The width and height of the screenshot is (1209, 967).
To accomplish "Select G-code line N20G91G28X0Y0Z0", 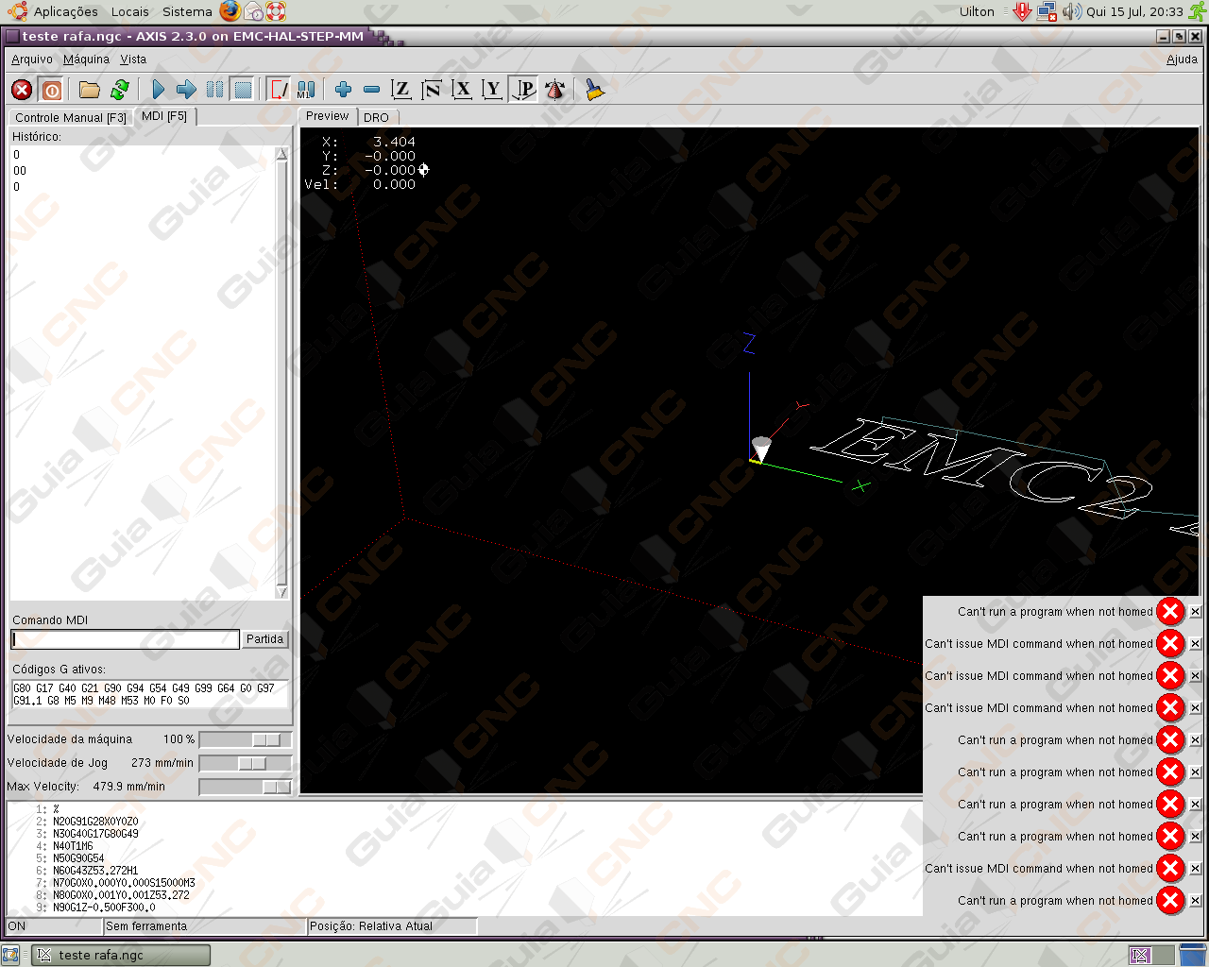I will (x=95, y=822).
